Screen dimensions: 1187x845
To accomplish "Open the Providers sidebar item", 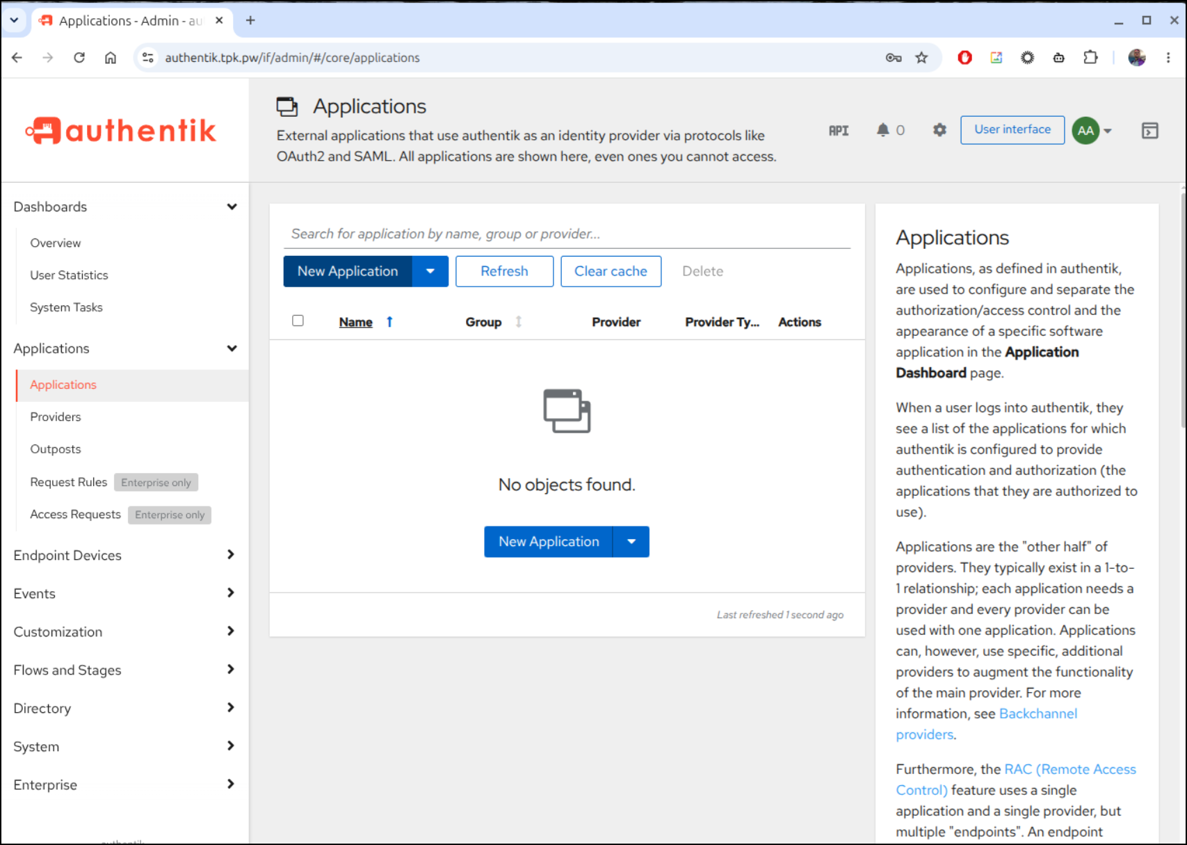I will pos(56,417).
